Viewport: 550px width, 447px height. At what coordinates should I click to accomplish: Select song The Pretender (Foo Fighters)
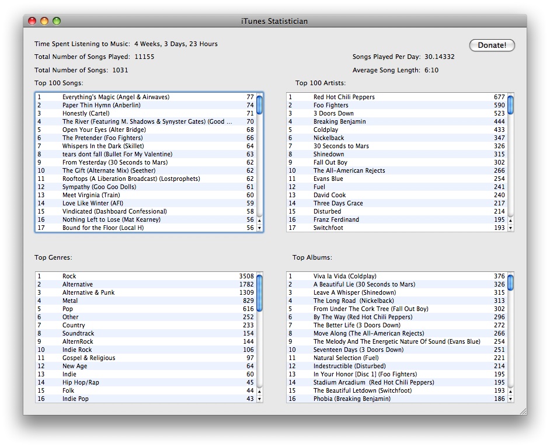(145, 138)
